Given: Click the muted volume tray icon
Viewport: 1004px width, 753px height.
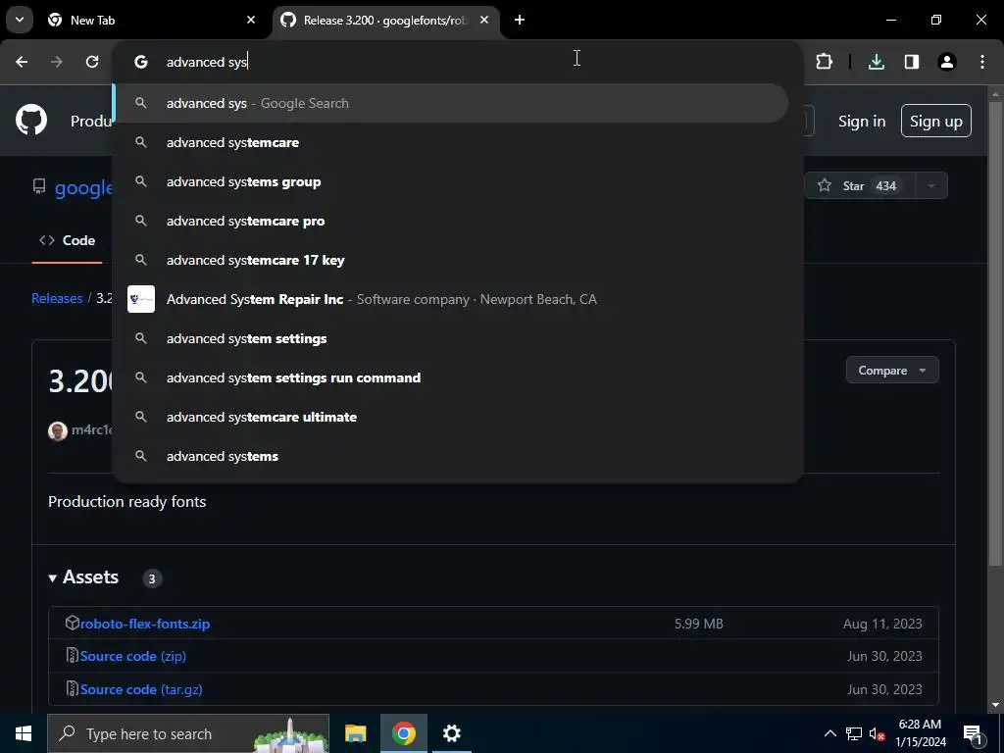Looking at the screenshot, I should click(878, 733).
